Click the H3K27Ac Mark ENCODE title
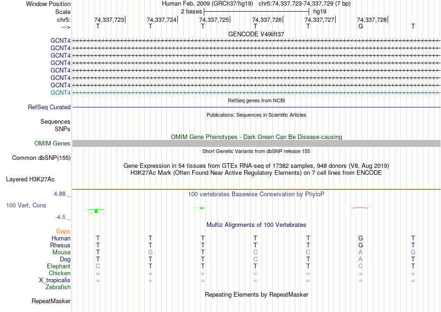The height and width of the screenshot is (312, 441). pyautogui.click(x=256, y=173)
